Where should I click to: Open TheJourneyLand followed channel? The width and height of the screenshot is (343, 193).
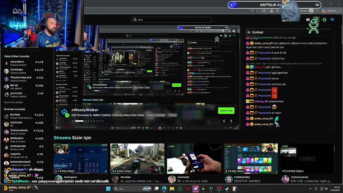tap(24, 79)
